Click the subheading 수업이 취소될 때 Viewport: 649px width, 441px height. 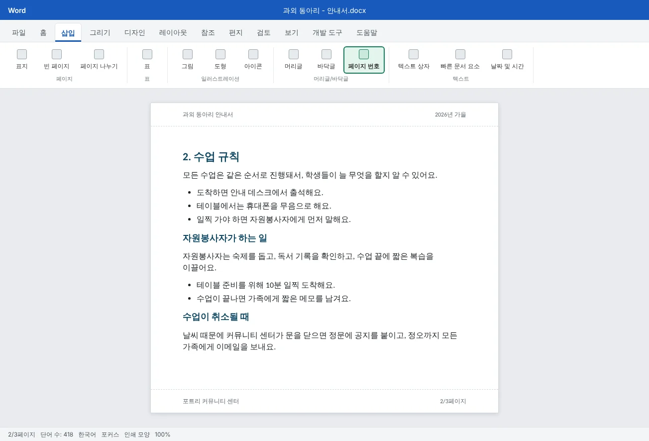216,317
